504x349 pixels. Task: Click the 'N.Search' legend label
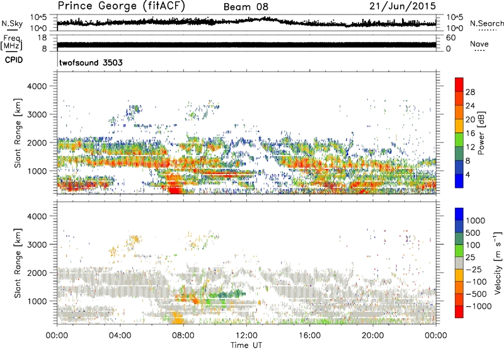point(486,23)
